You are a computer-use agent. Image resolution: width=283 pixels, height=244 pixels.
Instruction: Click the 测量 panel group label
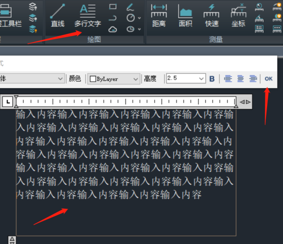tap(216, 39)
